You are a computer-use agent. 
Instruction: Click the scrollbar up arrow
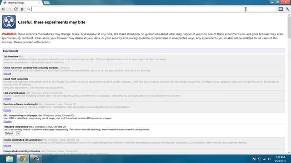coord(289,15)
